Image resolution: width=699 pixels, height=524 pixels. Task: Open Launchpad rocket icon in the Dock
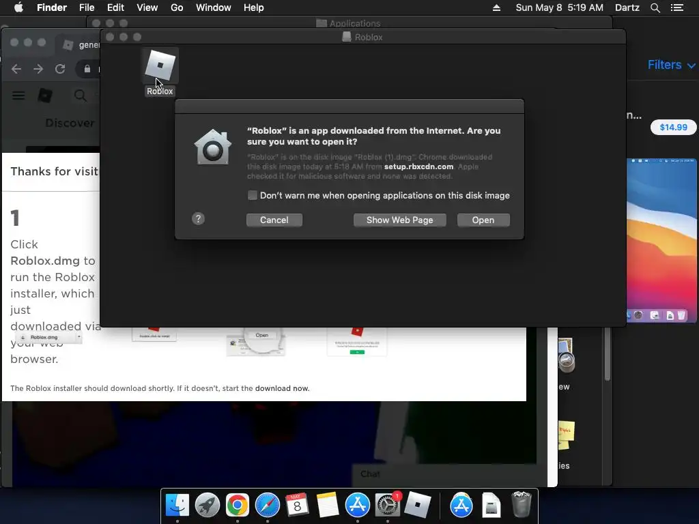(x=208, y=506)
